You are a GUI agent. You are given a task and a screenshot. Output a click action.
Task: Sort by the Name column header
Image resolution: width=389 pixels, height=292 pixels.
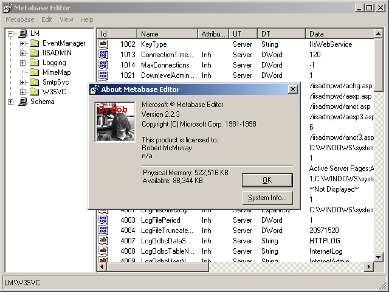point(168,34)
